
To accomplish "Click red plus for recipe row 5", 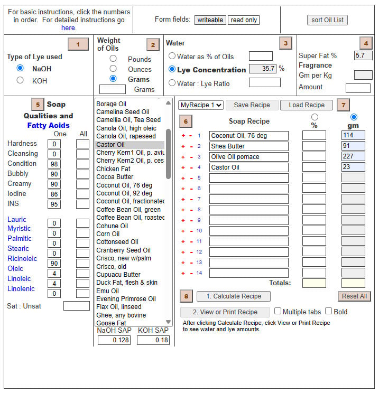I will click(x=183, y=178).
